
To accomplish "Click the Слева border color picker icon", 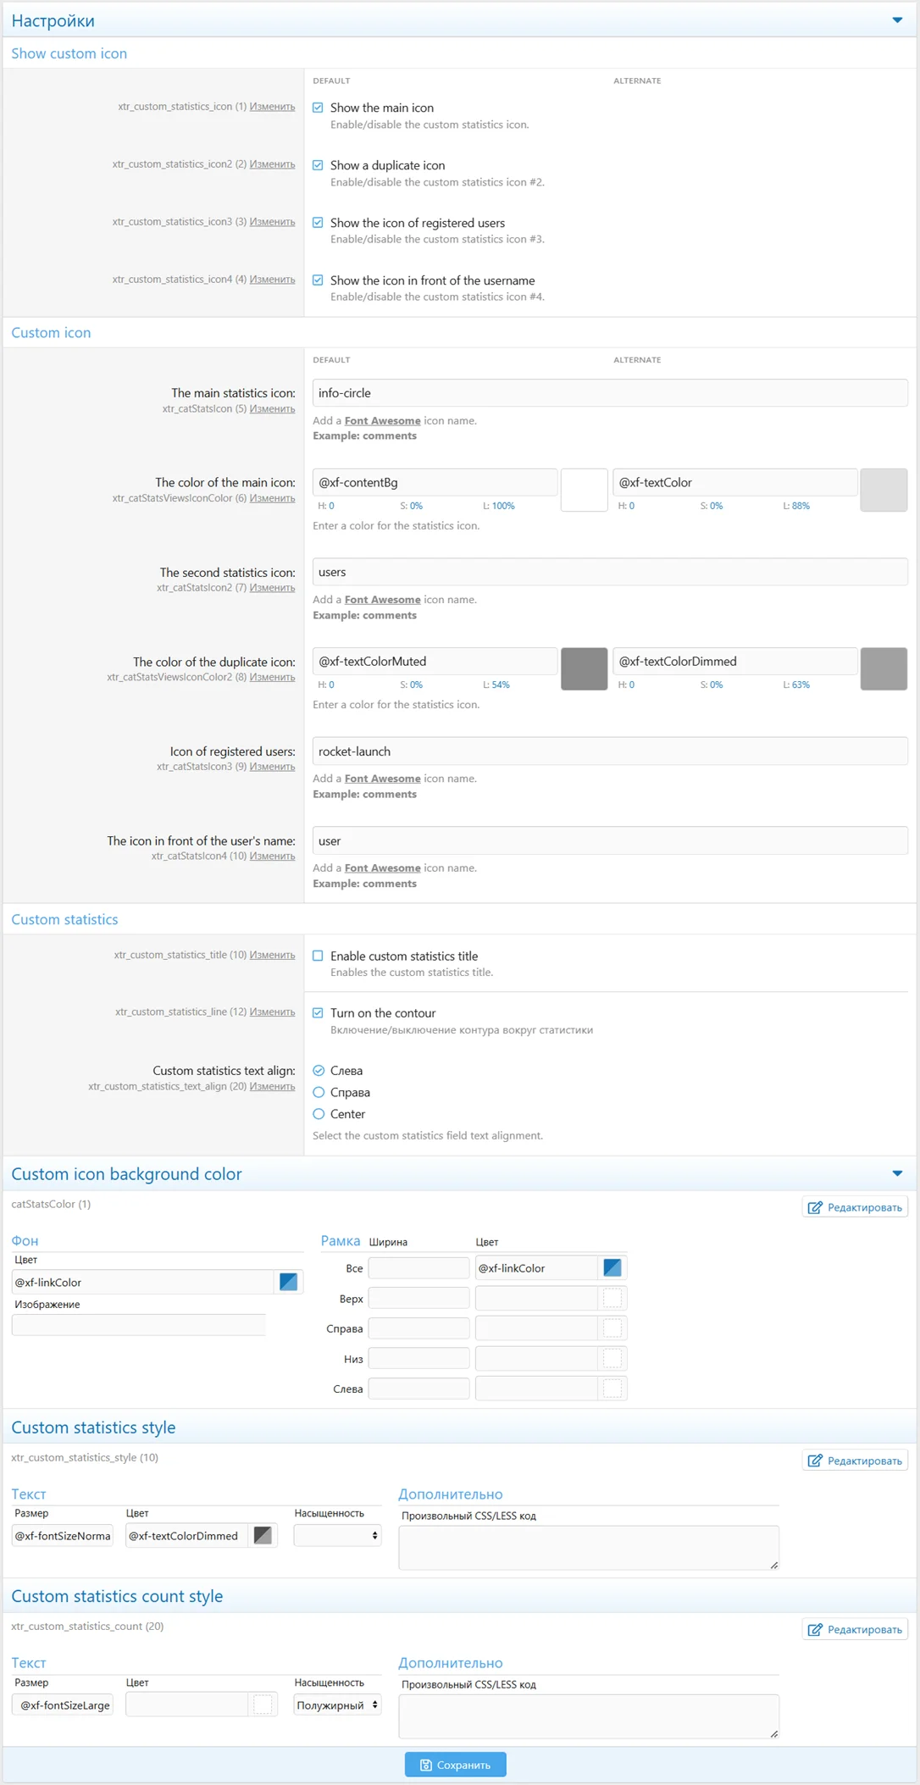I will (612, 1389).
